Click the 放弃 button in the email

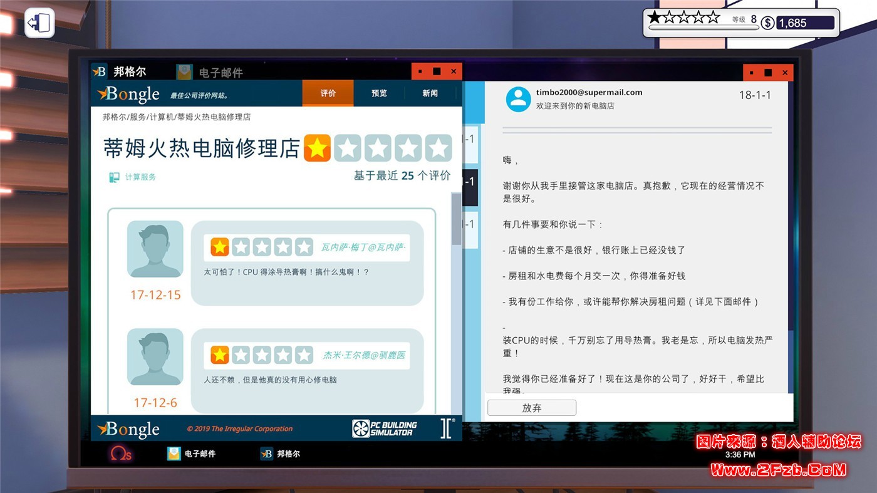532,408
